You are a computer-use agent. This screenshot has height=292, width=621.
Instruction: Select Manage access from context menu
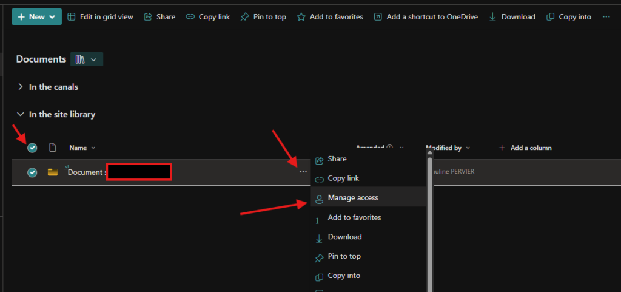[x=352, y=197]
